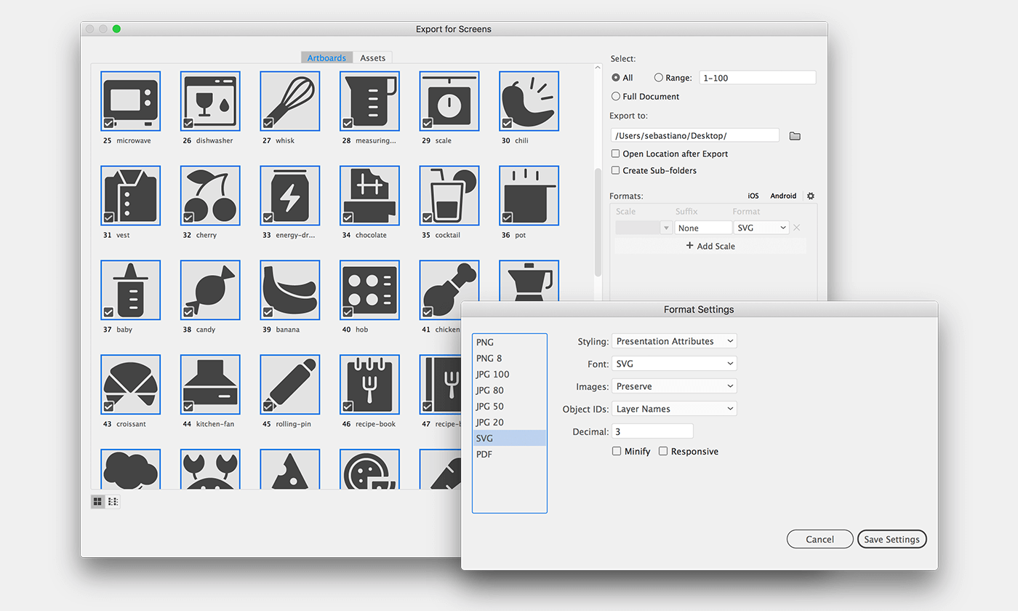
Task: Switch artboards to list view
Action: (x=113, y=501)
